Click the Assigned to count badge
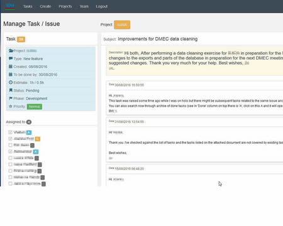This screenshot has height=226, width=283. [29, 122]
